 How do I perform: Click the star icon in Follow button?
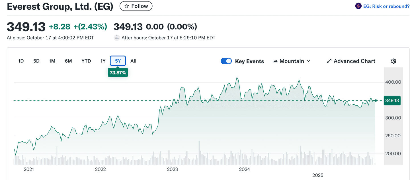tap(127, 6)
